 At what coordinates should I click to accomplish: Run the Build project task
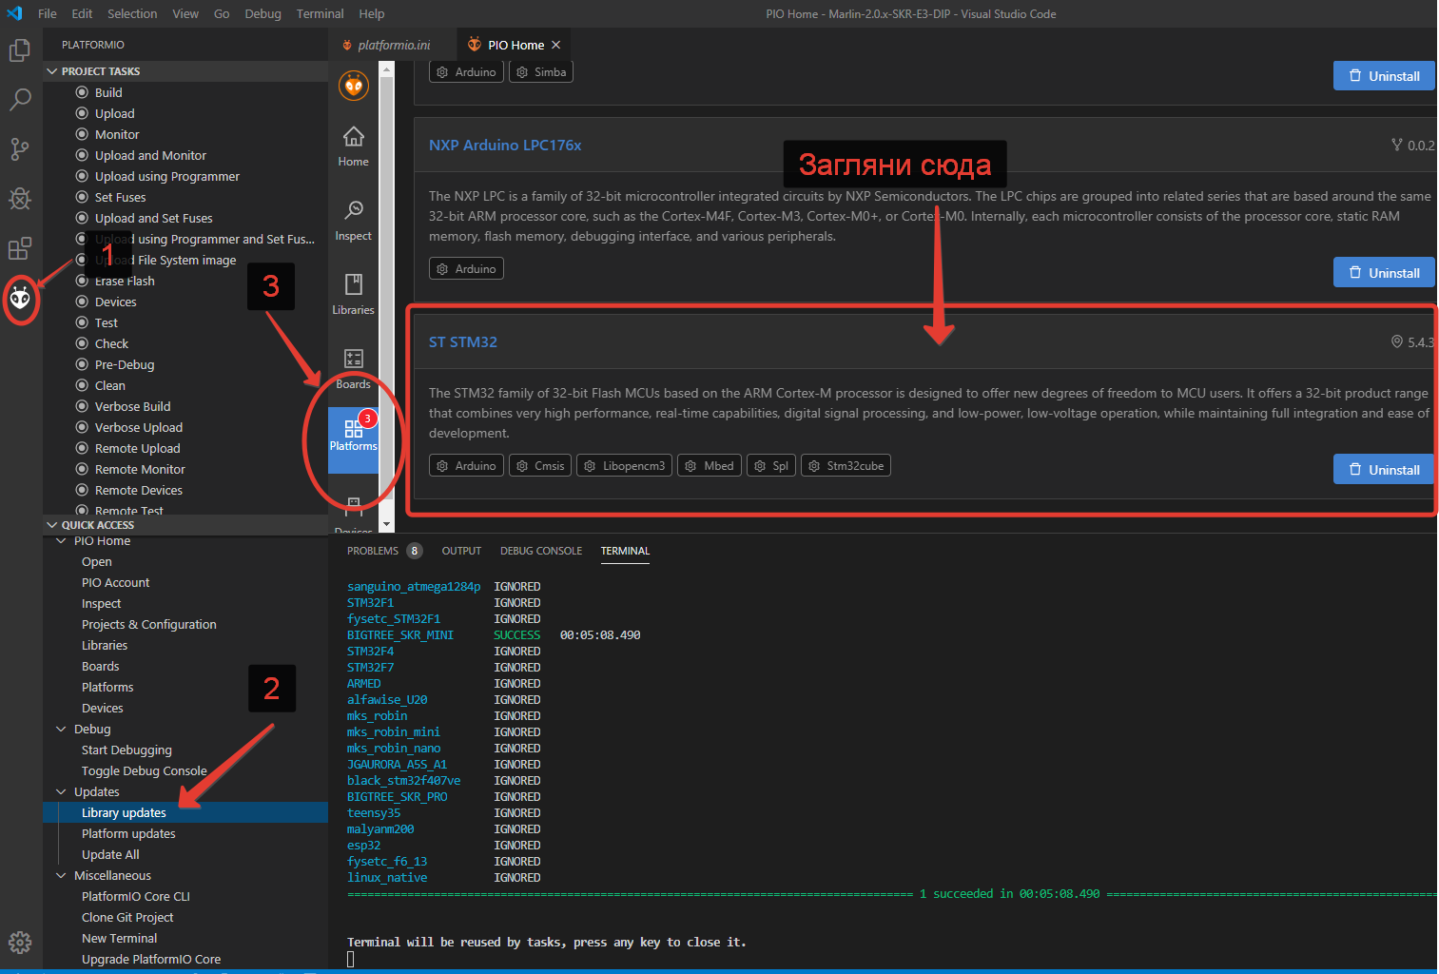pyautogui.click(x=108, y=92)
